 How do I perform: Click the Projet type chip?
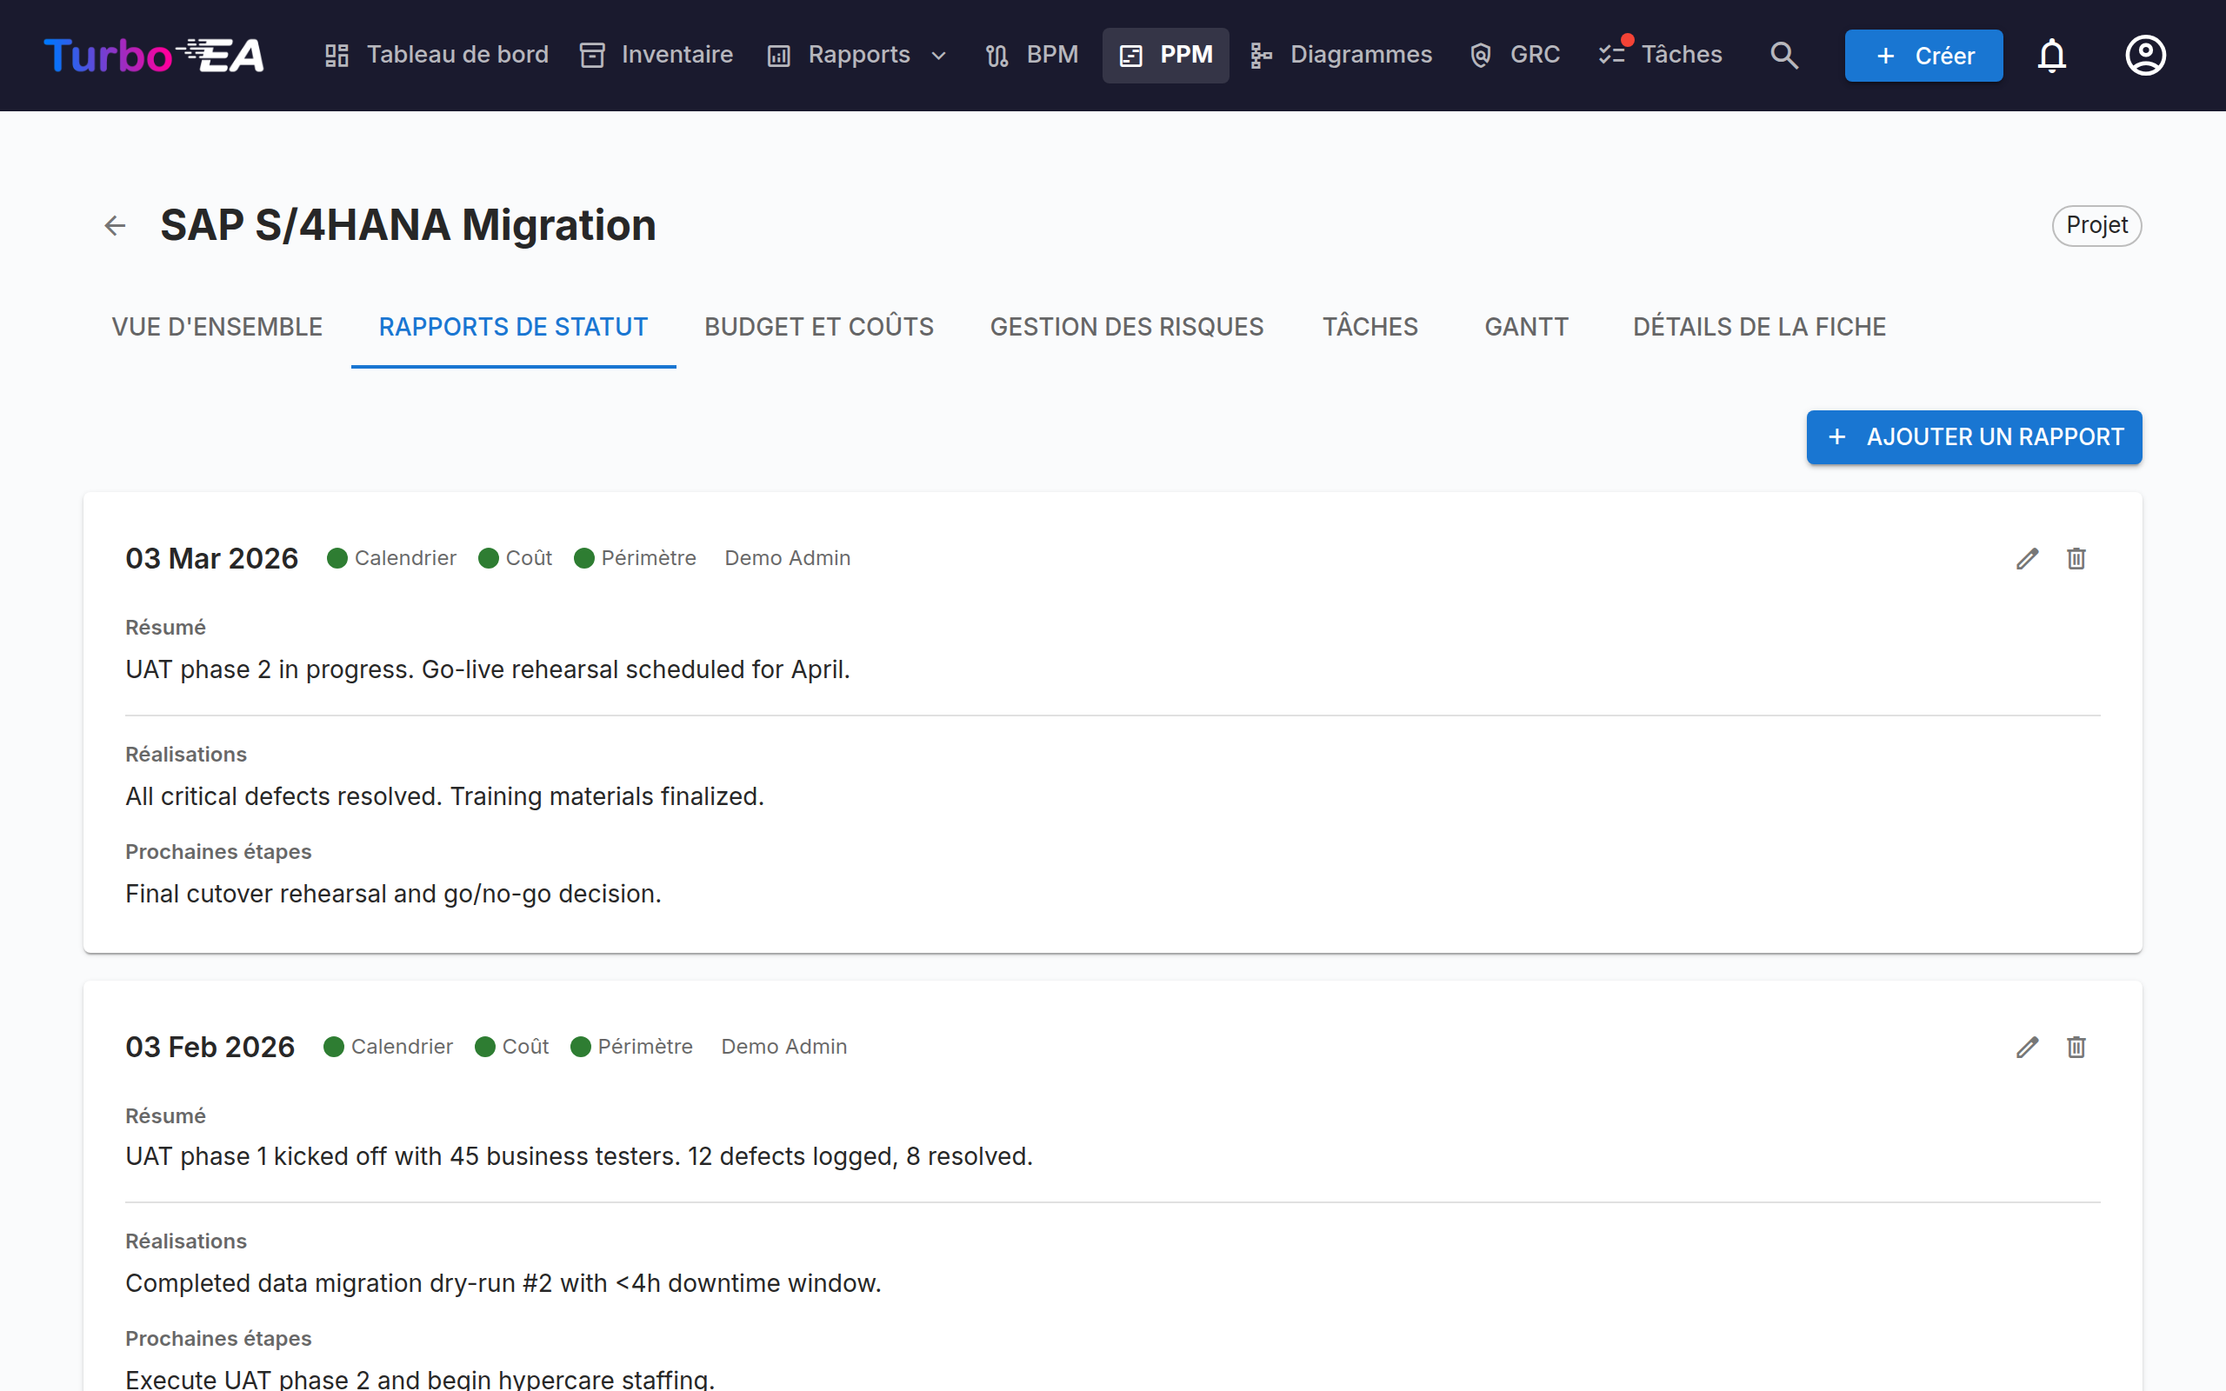2096,225
